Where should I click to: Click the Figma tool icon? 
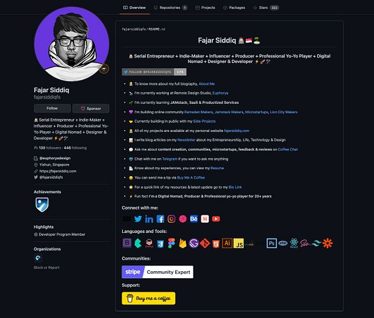[x=171, y=243]
